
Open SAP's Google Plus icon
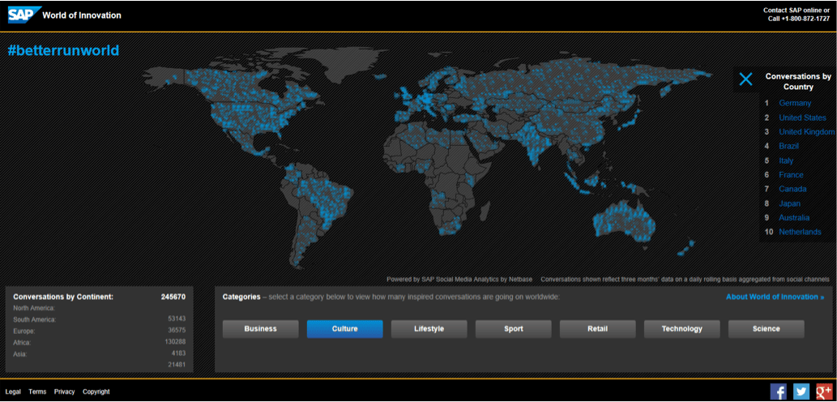(824, 391)
